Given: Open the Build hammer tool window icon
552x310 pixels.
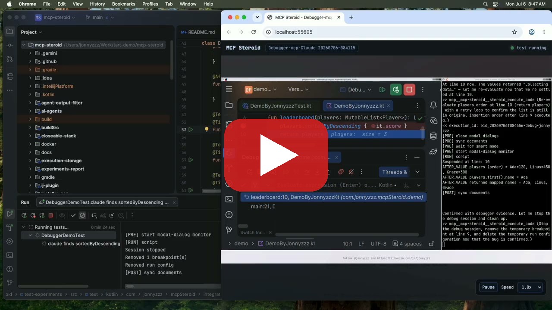Looking at the screenshot, I should 9,227.
